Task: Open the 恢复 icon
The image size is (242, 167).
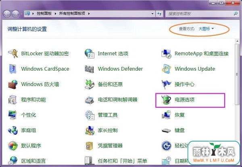Action: pos(166,115)
